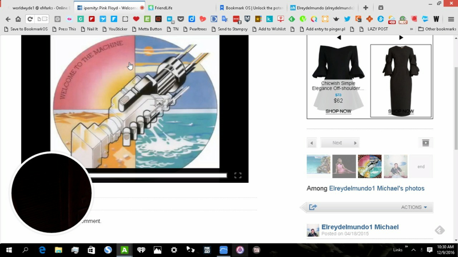Screen dimensions: 458x257
Task: Open the Windows Start menu
Action: click(9, 250)
